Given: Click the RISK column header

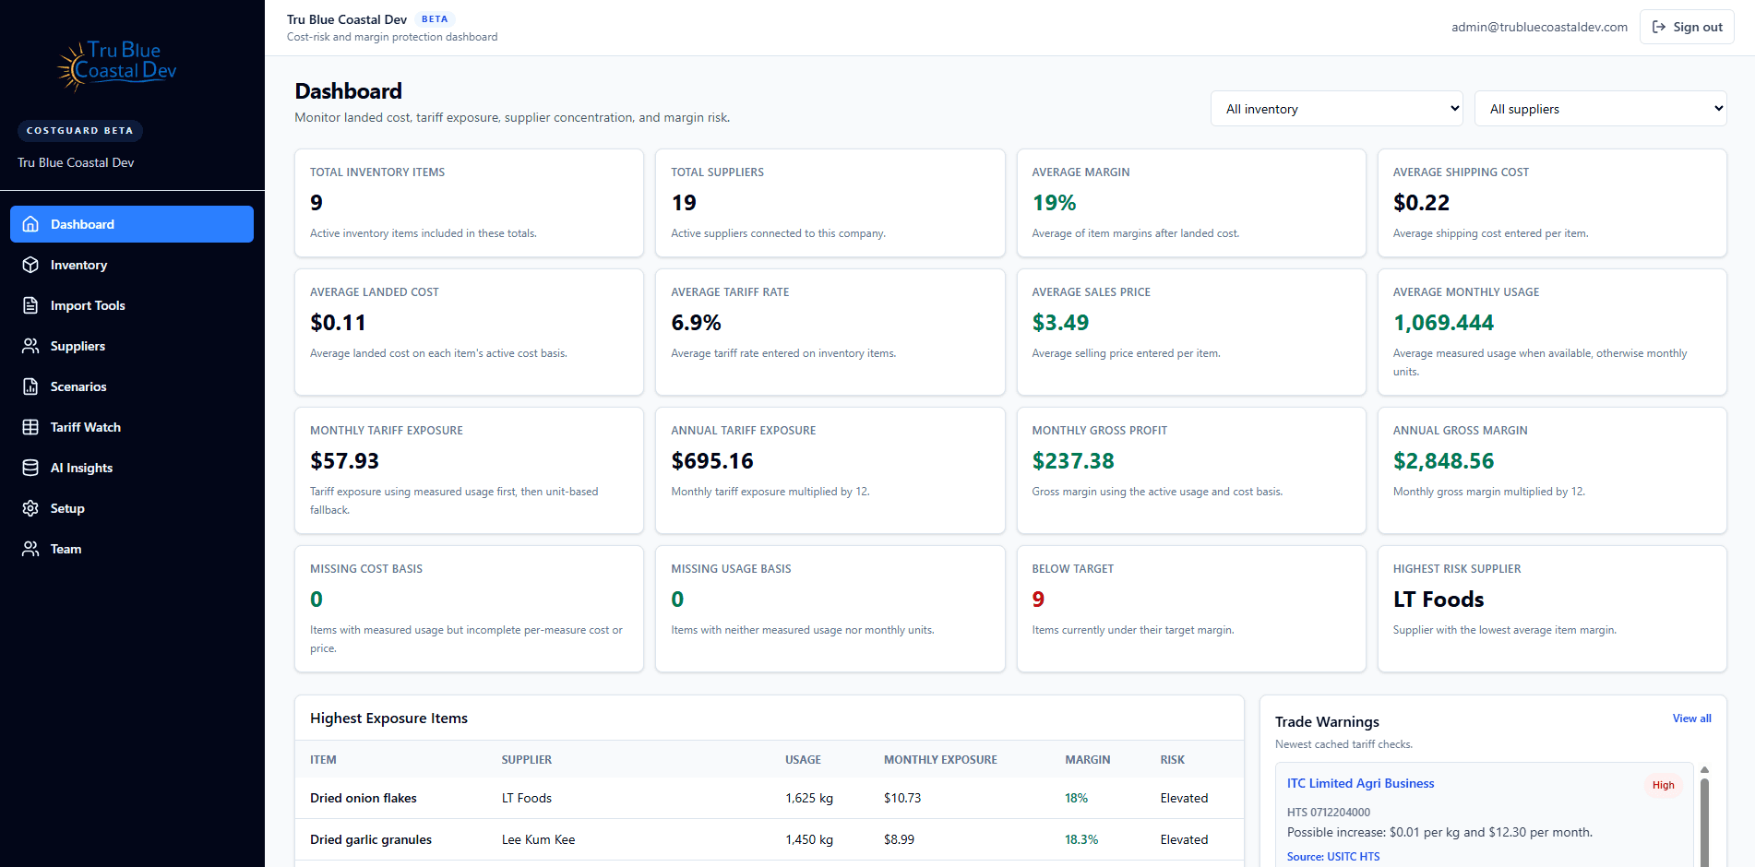Looking at the screenshot, I should coord(1173,760).
